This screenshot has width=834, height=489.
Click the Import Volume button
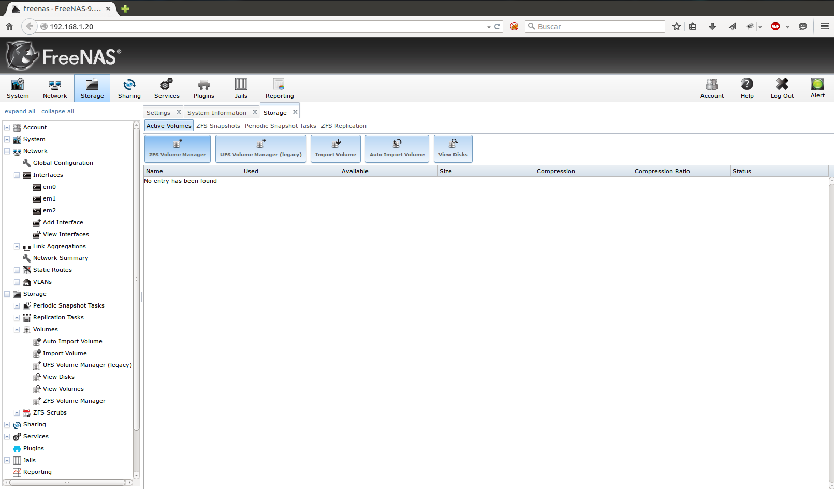coord(335,148)
